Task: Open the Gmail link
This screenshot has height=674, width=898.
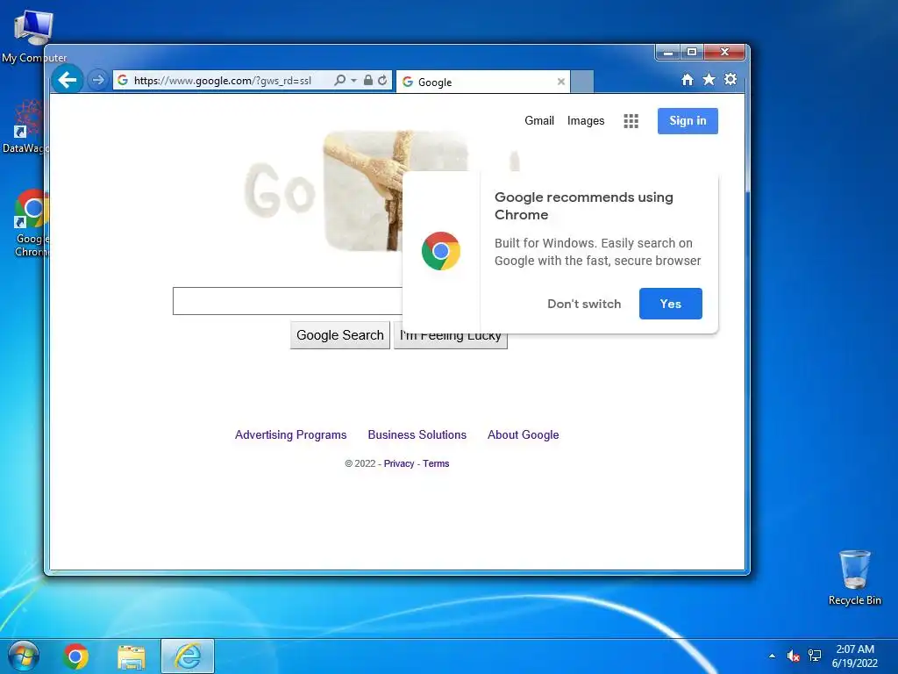Action: tap(539, 121)
